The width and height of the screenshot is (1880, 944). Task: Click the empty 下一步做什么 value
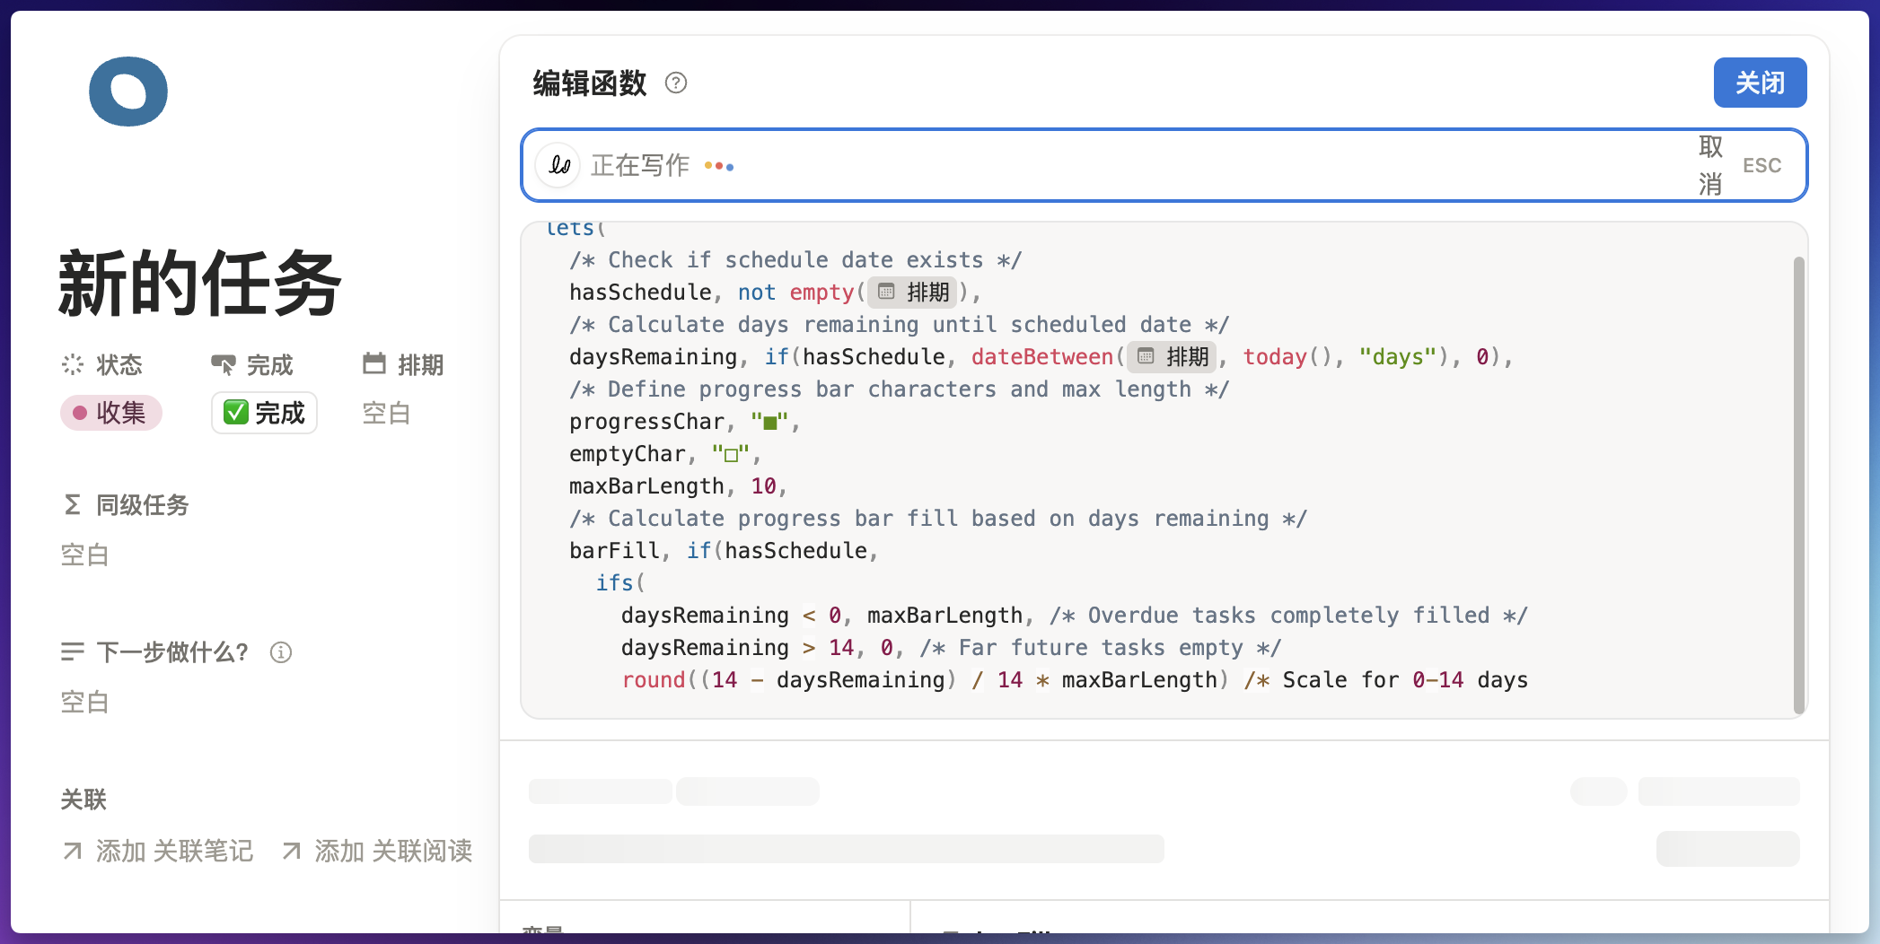pos(84,702)
